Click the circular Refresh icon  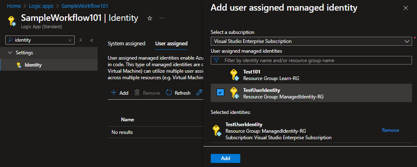click(169, 93)
